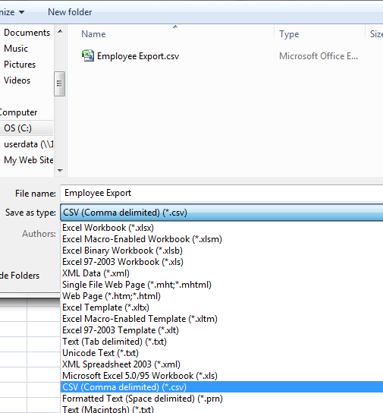The height and width of the screenshot is (413, 383).
Task: Click navigation pane scroll down arrow
Action: pyautogui.click(x=60, y=171)
